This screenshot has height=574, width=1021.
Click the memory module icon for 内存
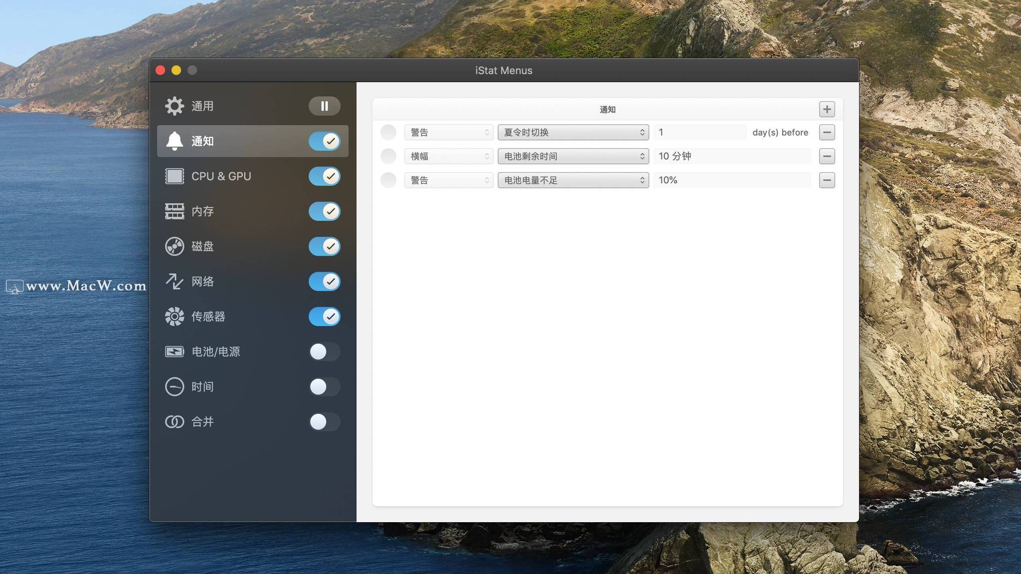(x=174, y=211)
